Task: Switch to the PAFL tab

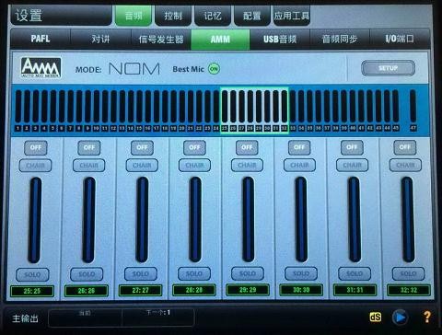Action: click(x=41, y=39)
